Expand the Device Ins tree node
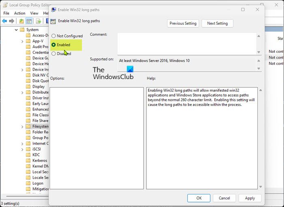Image resolution: width=284 pixels, height=207 pixels. pos(22,70)
